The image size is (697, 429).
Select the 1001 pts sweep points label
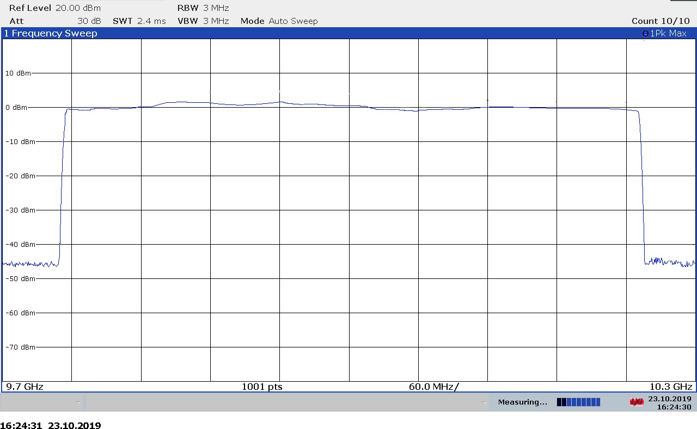click(262, 387)
